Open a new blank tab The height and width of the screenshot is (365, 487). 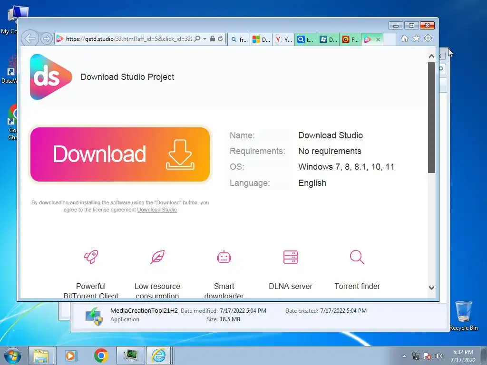pyautogui.click(x=390, y=39)
